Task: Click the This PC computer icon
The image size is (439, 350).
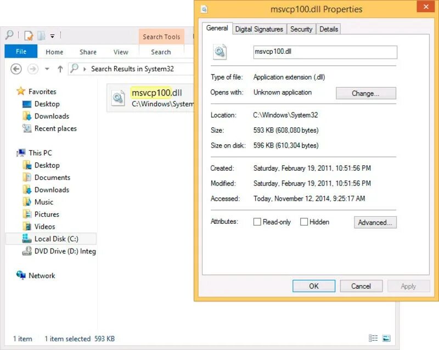Action: [x=21, y=153]
